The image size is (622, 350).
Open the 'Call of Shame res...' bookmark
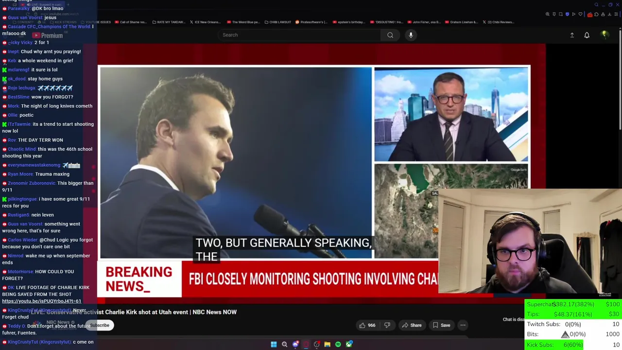tap(130, 22)
